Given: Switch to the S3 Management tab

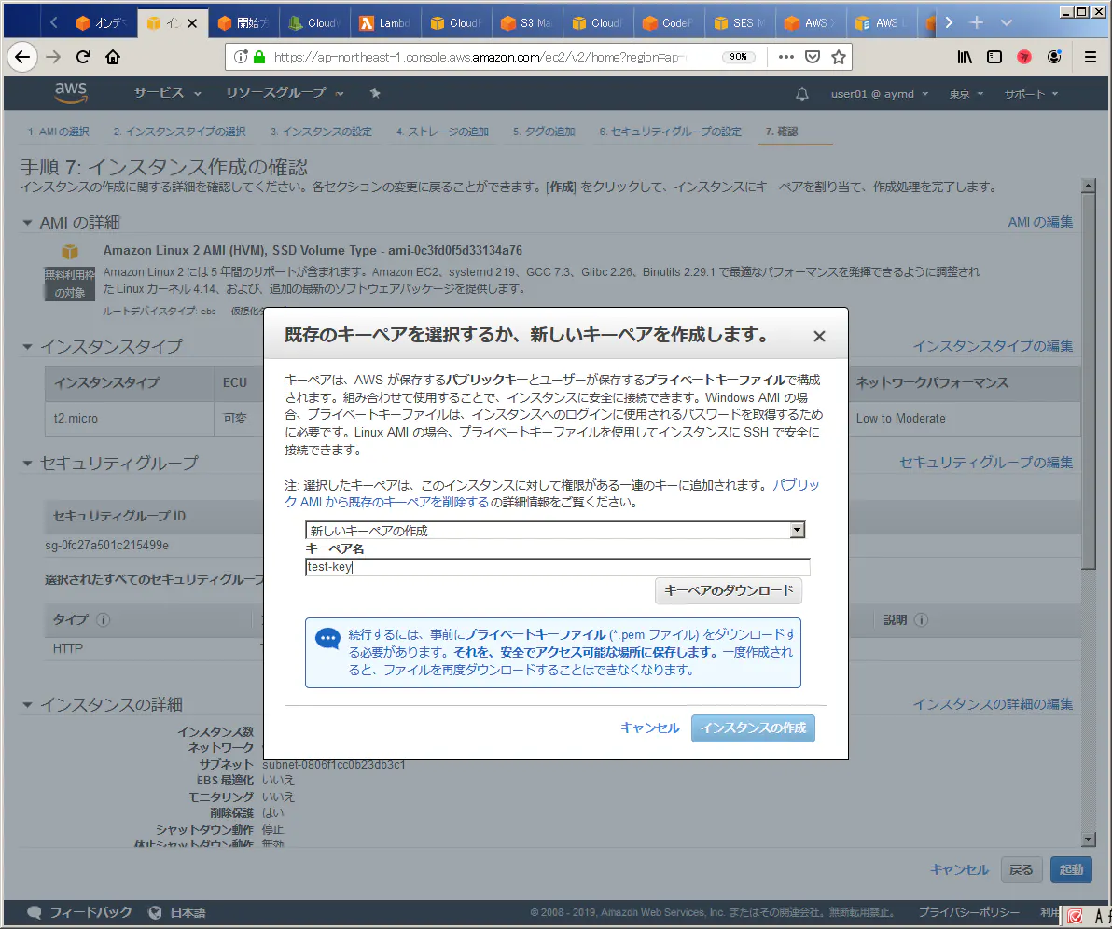Looking at the screenshot, I should click(527, 23).
